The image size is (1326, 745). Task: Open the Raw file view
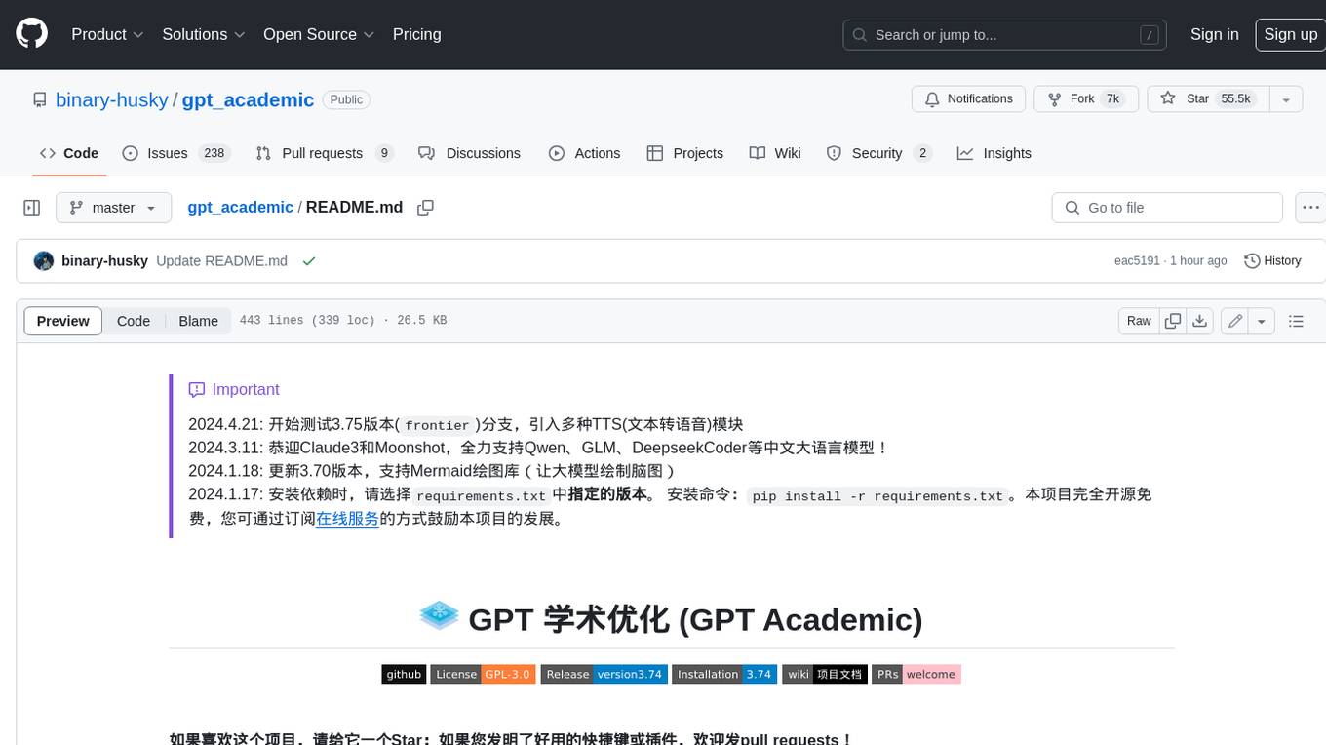click(x=1139, y=321)
